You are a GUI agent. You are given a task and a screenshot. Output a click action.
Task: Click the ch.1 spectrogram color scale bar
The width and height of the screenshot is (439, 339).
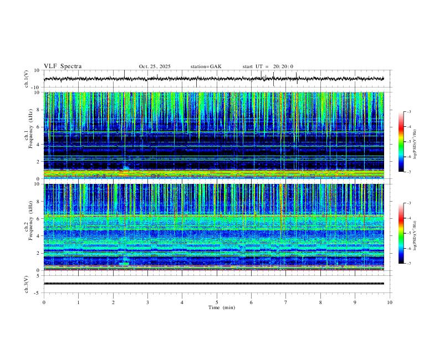[x=401, y=142]
